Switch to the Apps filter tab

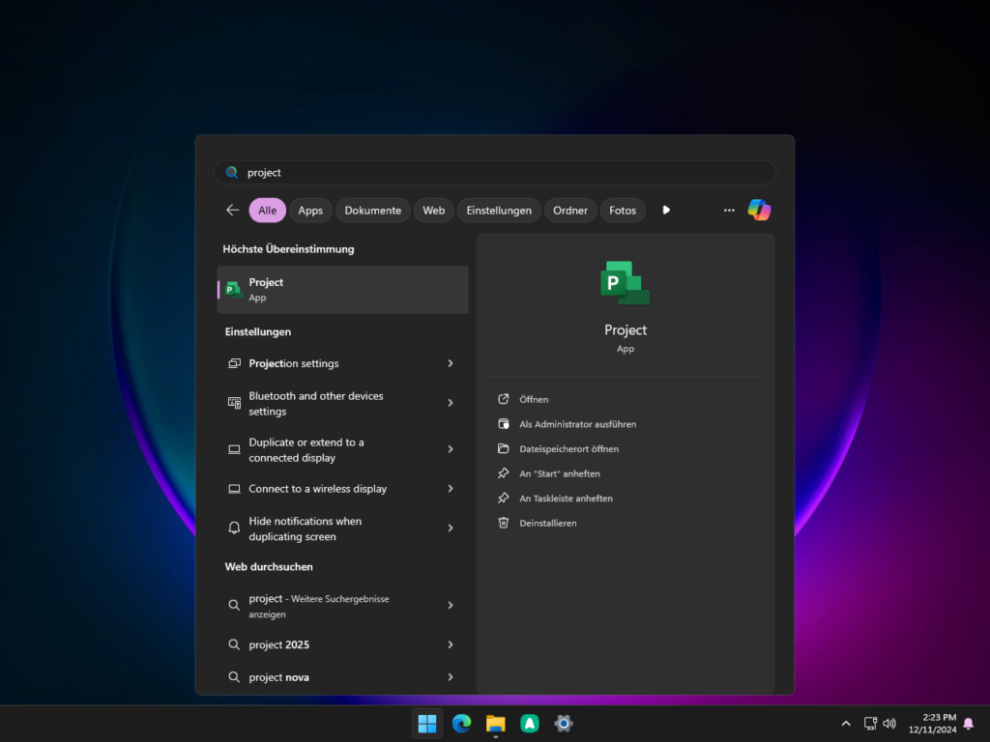[x=310, y=211]
